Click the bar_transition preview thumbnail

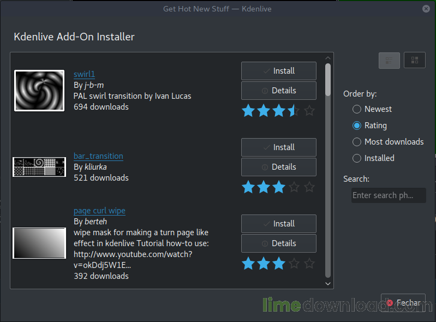[39, 167]
